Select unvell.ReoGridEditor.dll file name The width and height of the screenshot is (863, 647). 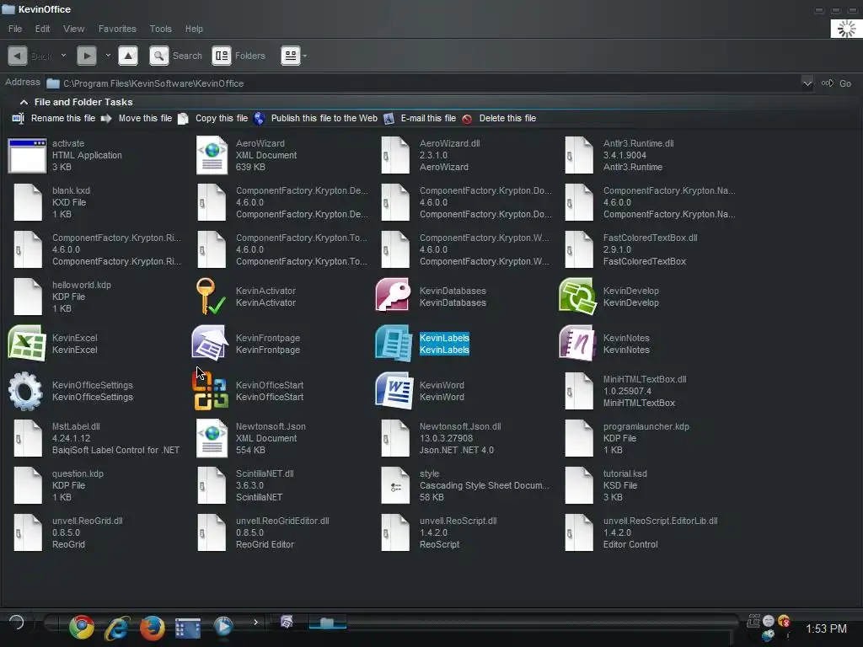pyautogui.click(x=282, y=521)
